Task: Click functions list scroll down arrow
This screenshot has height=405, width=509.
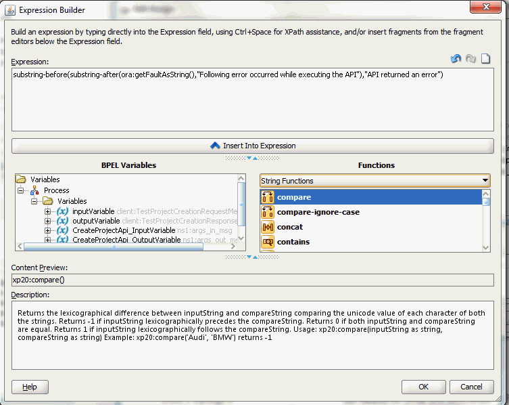Action: [486, 248]
